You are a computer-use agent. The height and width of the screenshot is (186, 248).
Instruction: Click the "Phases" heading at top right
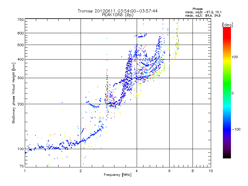click(197, 9)
